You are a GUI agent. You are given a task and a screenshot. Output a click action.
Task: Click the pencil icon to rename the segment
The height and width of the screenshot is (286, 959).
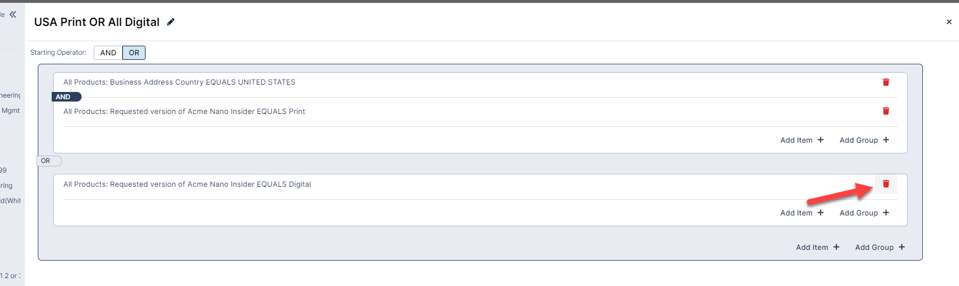tap(171, 22)
